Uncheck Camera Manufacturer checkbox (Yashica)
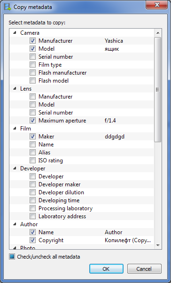Image resolution: width=171 pixels, height=283 pixels. pyautogui.click(x=32, y=41)
